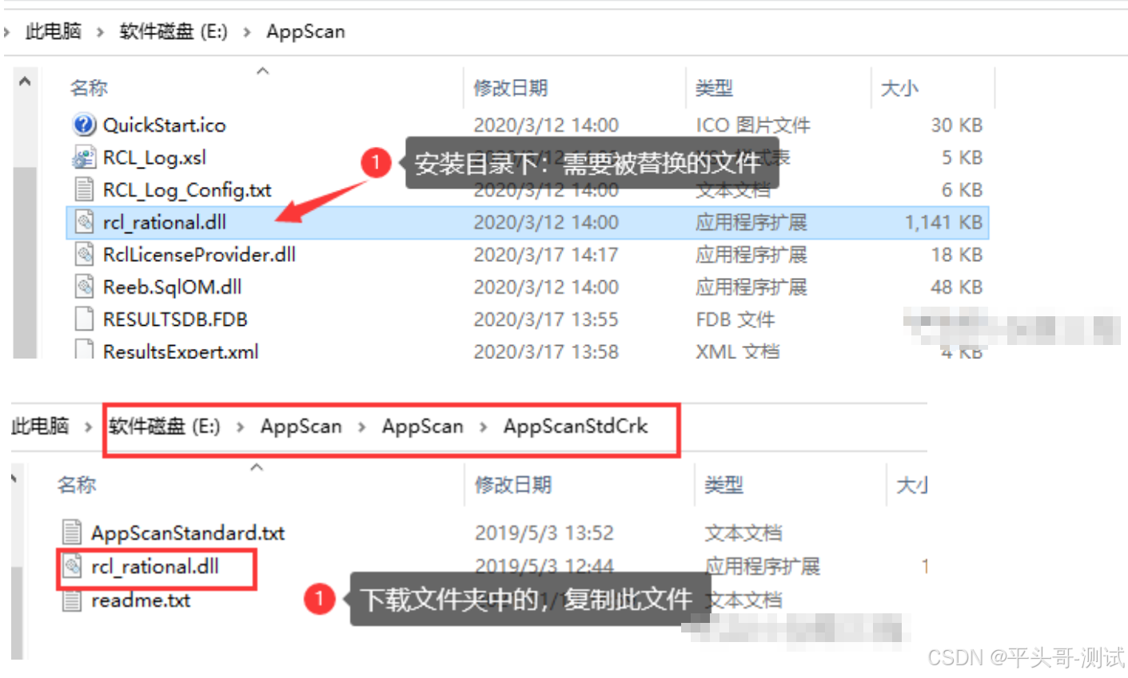Click the sort chevron above 名称 column
Image resolution: width=1128 pixels, height=678 pixels.
[x=262, y=70]
